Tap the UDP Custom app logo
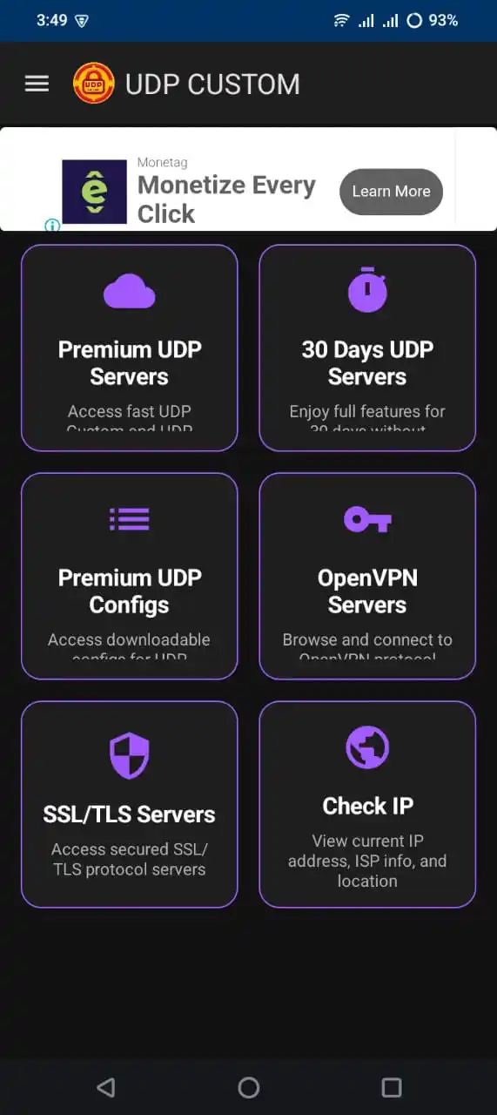 [x=93, y=84]
